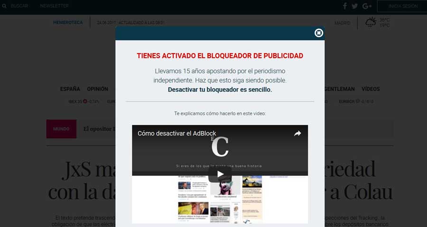Click the red ad blocker warning heading
This screenshot has height=227, width=427.
[220, 56]
